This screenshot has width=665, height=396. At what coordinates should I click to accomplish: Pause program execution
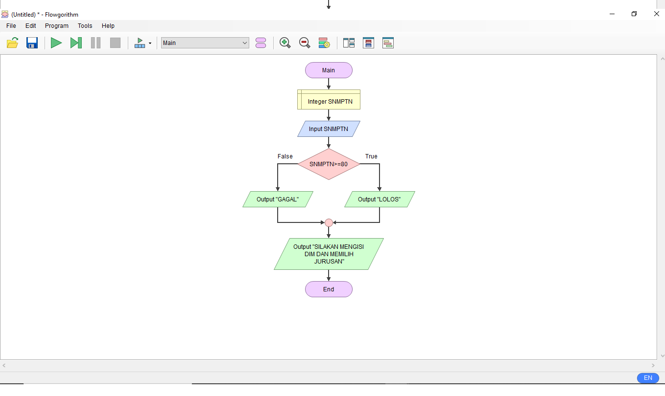click(95, 43)
